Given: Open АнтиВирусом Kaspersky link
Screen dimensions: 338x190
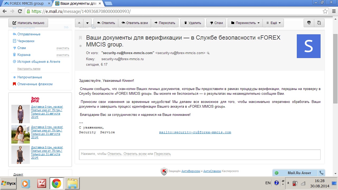Looking at the screenshot, I should [191, 171].
